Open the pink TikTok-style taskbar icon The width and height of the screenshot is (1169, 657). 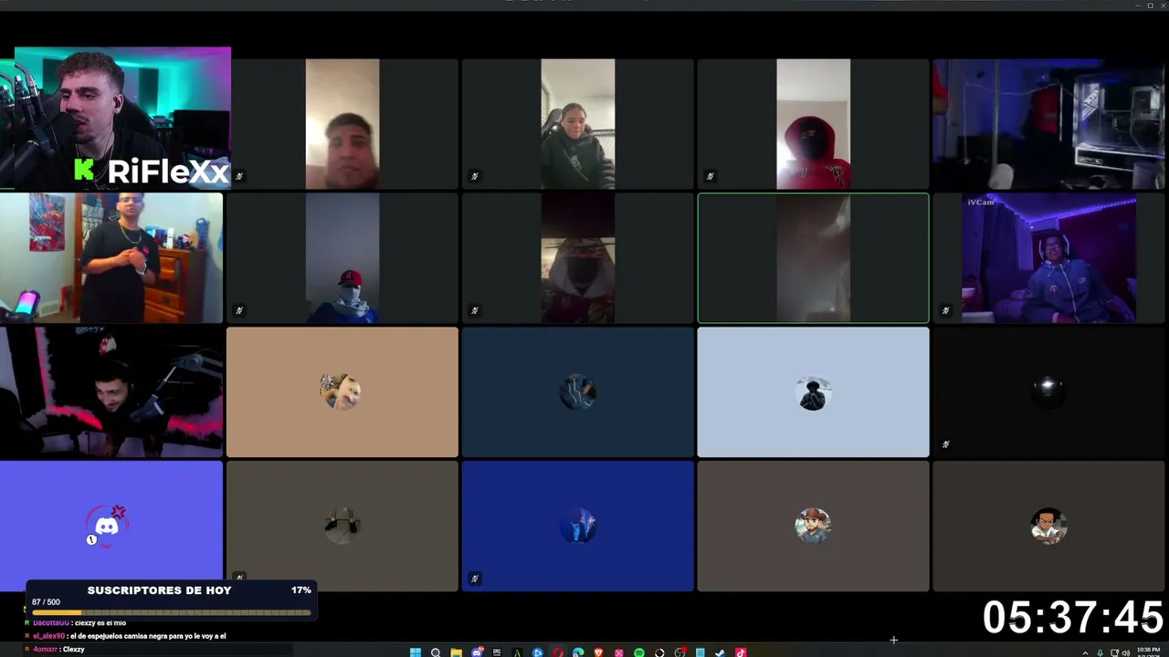741,652
